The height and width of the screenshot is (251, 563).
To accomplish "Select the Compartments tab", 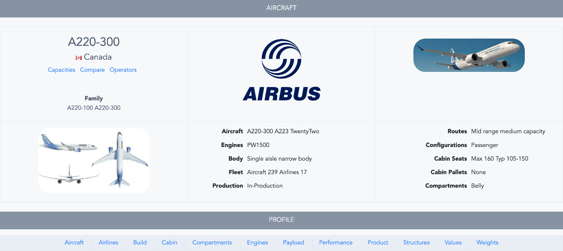I will point(212,243).
